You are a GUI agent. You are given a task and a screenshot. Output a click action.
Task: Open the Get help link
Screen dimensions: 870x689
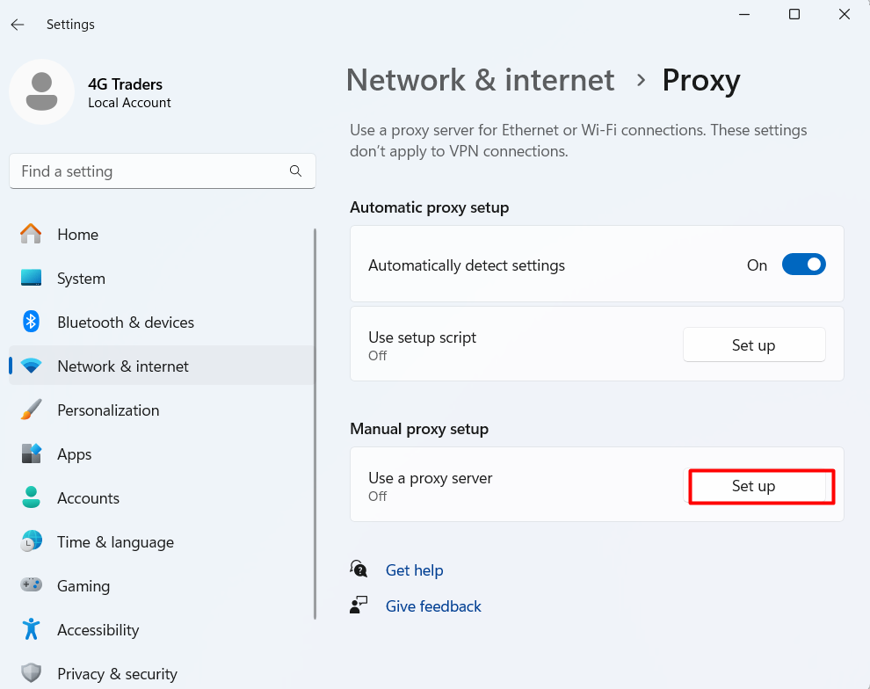click(414, 570)
